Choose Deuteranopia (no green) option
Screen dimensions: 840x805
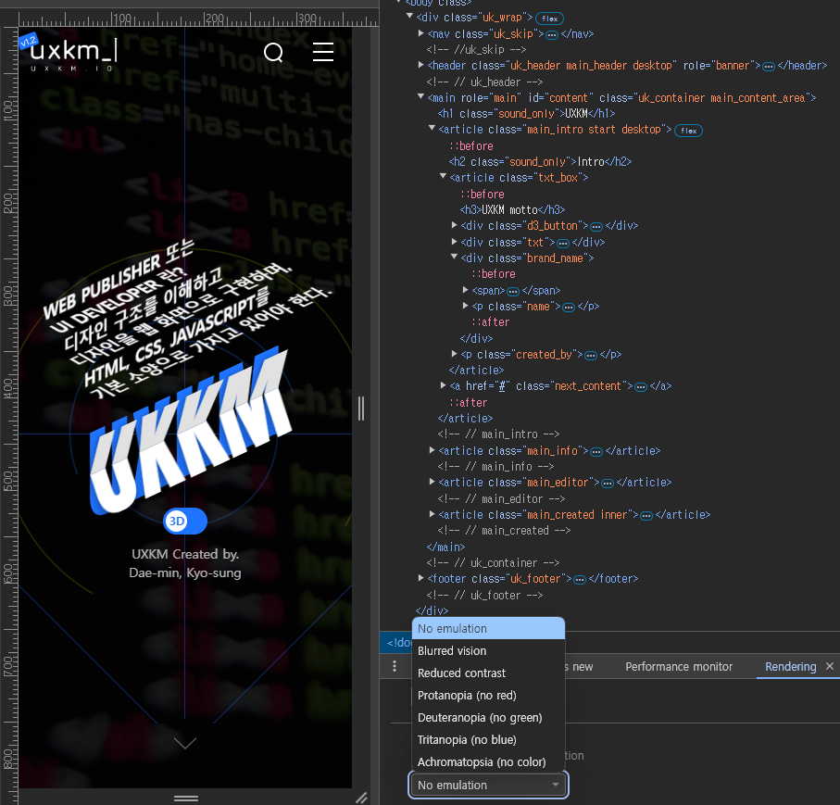point(480,718)
